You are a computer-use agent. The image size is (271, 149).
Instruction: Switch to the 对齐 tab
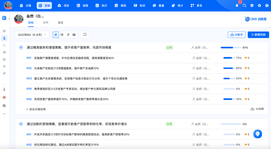[46, 23]
